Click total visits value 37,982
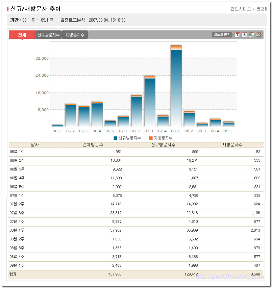The image size is (272, 288). click(x=116, y=230)
